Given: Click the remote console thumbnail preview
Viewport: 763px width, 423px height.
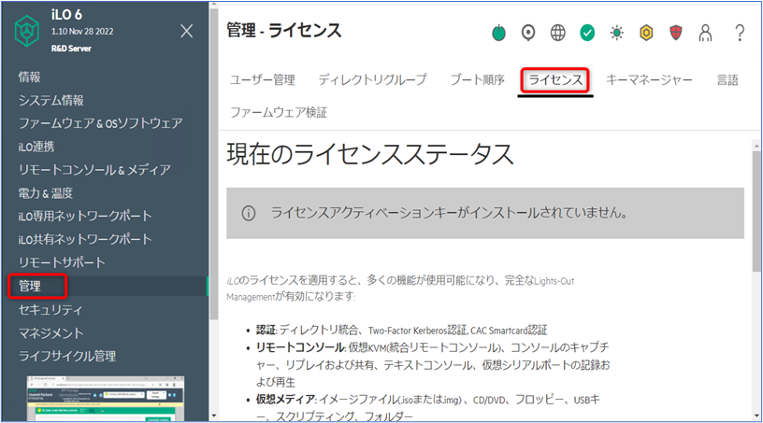Looking at the screenshot, I should [106, 398].
